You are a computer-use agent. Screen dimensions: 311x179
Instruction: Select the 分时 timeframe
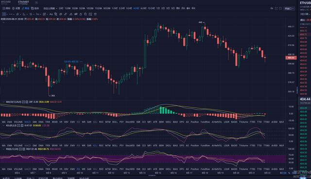[61, 8]
